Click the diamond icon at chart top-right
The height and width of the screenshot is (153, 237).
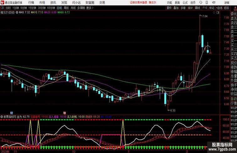click(x=214, y=13)
